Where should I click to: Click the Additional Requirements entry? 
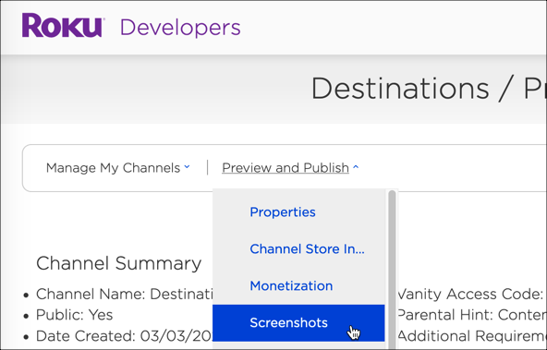pos(471,336)
